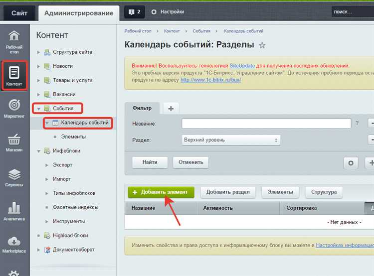Go to Контент breadcrumb

pos(172,31)
